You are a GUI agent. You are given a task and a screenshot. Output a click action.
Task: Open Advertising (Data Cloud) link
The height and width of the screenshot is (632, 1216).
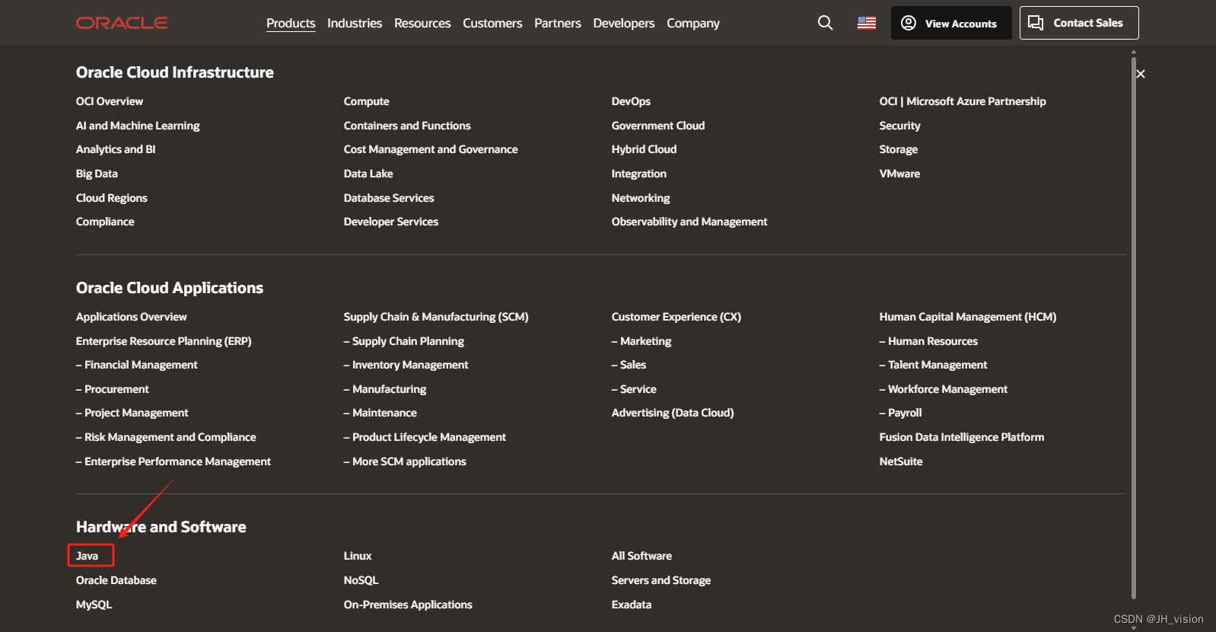tap(673, 413)
